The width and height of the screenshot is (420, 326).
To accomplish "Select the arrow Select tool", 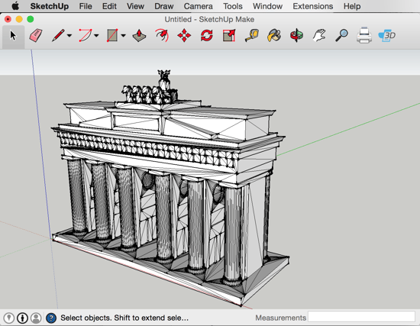I will (x=13, y=36).
